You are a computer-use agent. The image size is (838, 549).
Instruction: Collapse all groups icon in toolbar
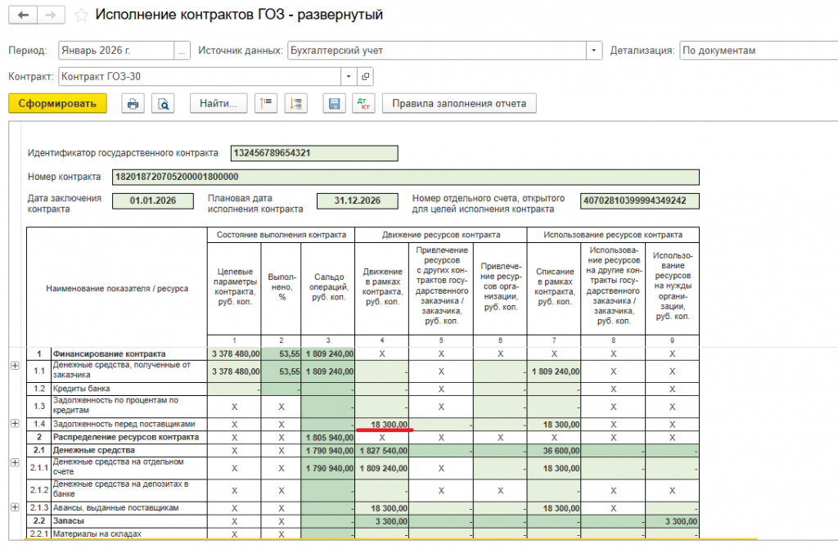point(266,104)
